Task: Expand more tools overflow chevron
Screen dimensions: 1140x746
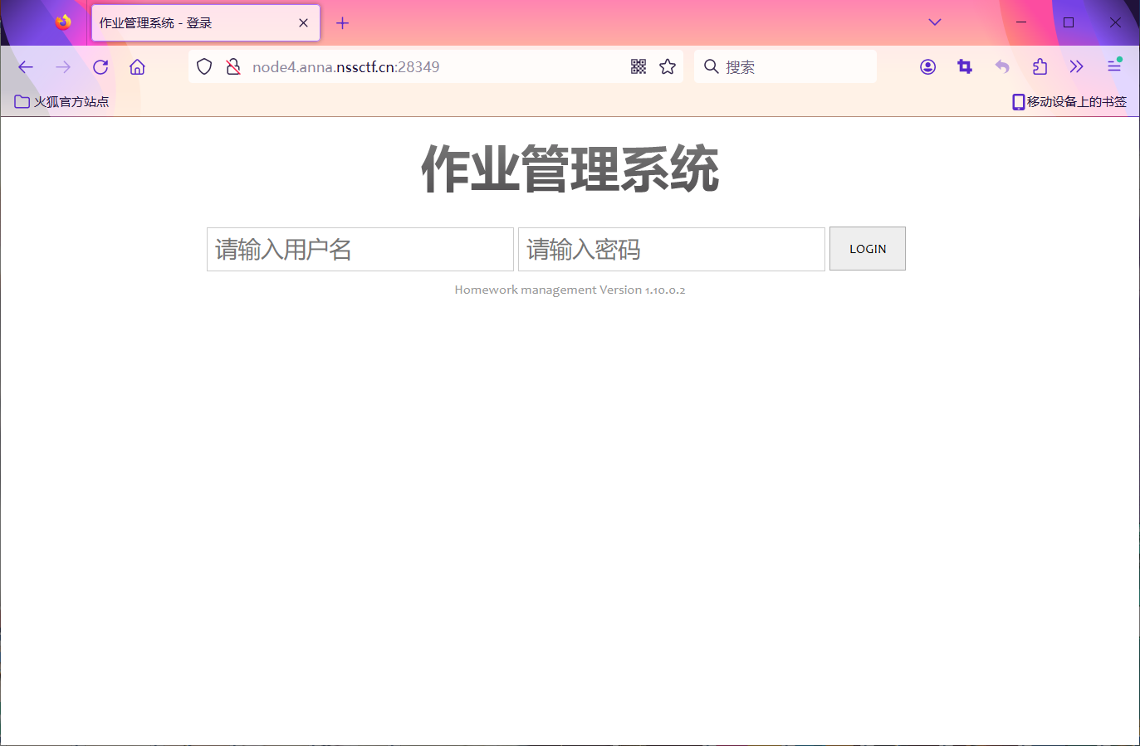Action: (x=1077, y=67)
